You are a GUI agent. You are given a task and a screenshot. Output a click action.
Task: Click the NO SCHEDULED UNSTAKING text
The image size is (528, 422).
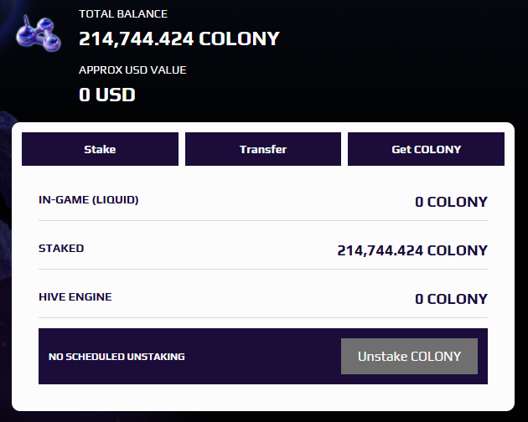coord(116,357)
